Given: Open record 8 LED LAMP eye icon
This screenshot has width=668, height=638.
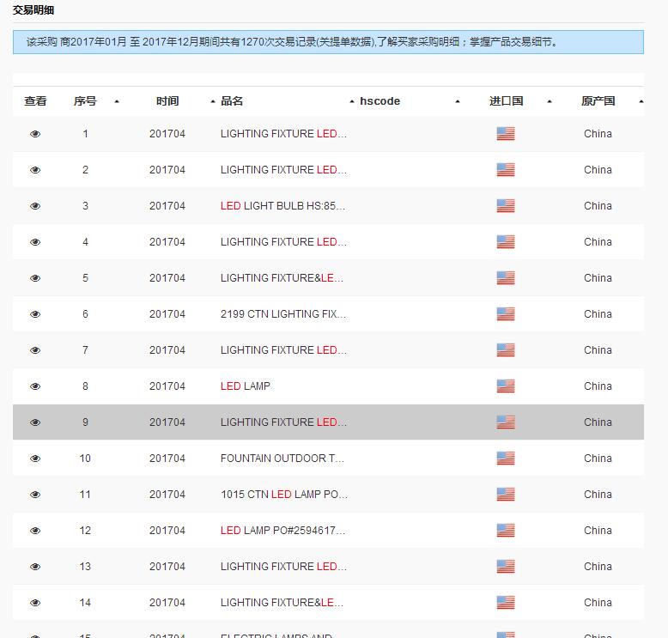Looking at the screenshot, I should click(35, 386).
